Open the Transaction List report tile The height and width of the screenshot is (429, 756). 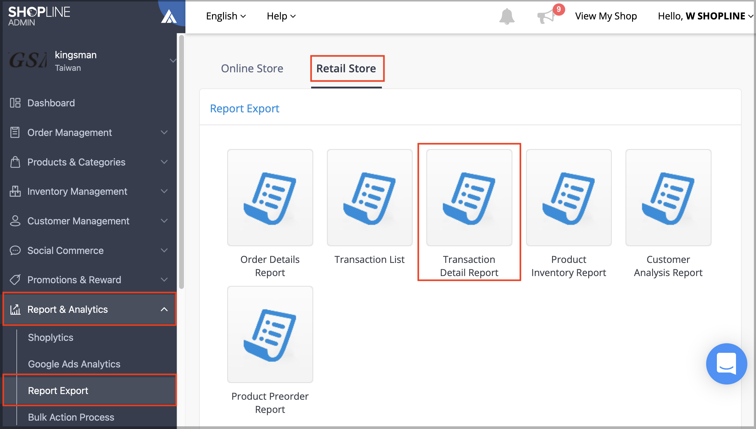click(370, 197)
